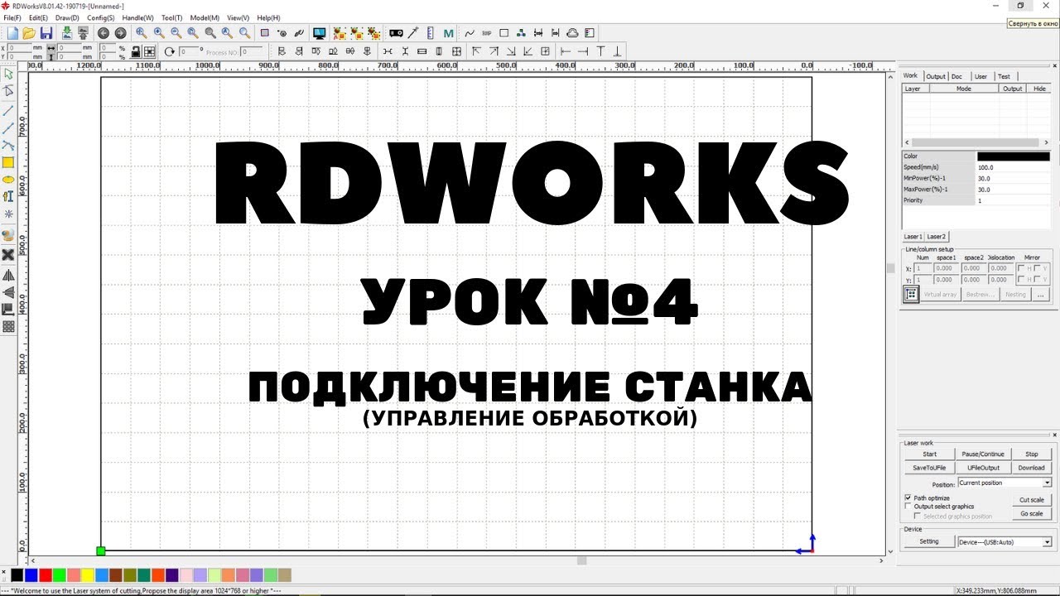Open the Position dropdown (Current position)
1060x596 pixels.
(1005, 483)
